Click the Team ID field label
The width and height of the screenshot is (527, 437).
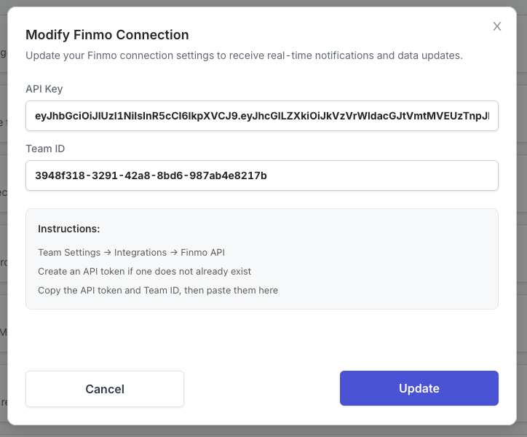point(46,149)
